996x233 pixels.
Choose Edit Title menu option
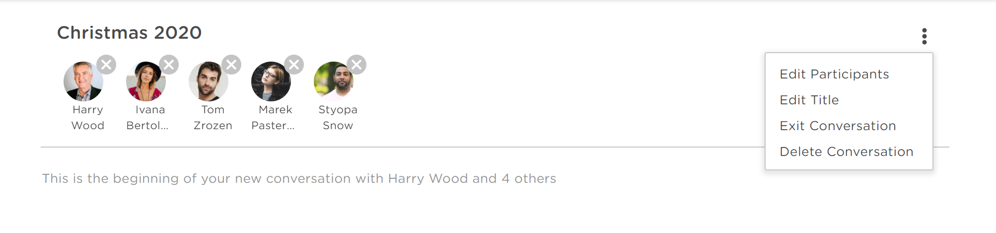809,100
